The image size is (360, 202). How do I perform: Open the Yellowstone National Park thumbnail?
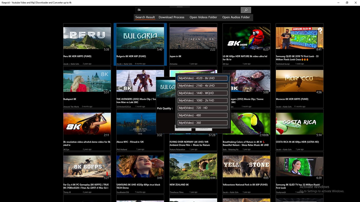[246, 166]
